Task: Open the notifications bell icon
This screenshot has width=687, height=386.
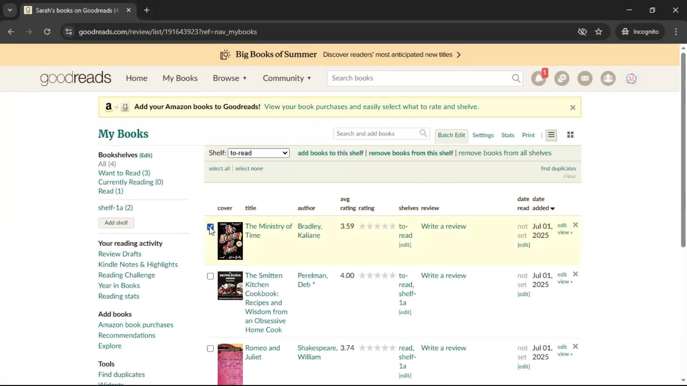Action: (539, 78)
